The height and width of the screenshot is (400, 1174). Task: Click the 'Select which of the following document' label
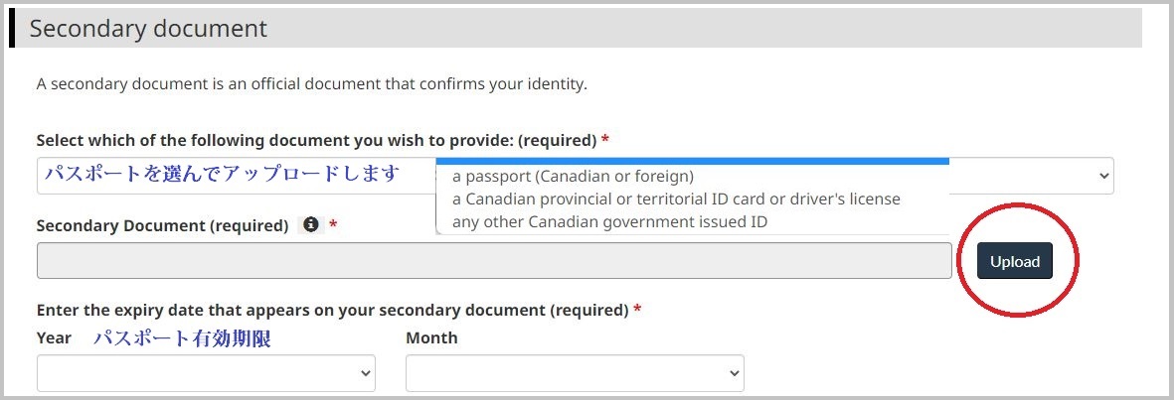pos(316,141)
